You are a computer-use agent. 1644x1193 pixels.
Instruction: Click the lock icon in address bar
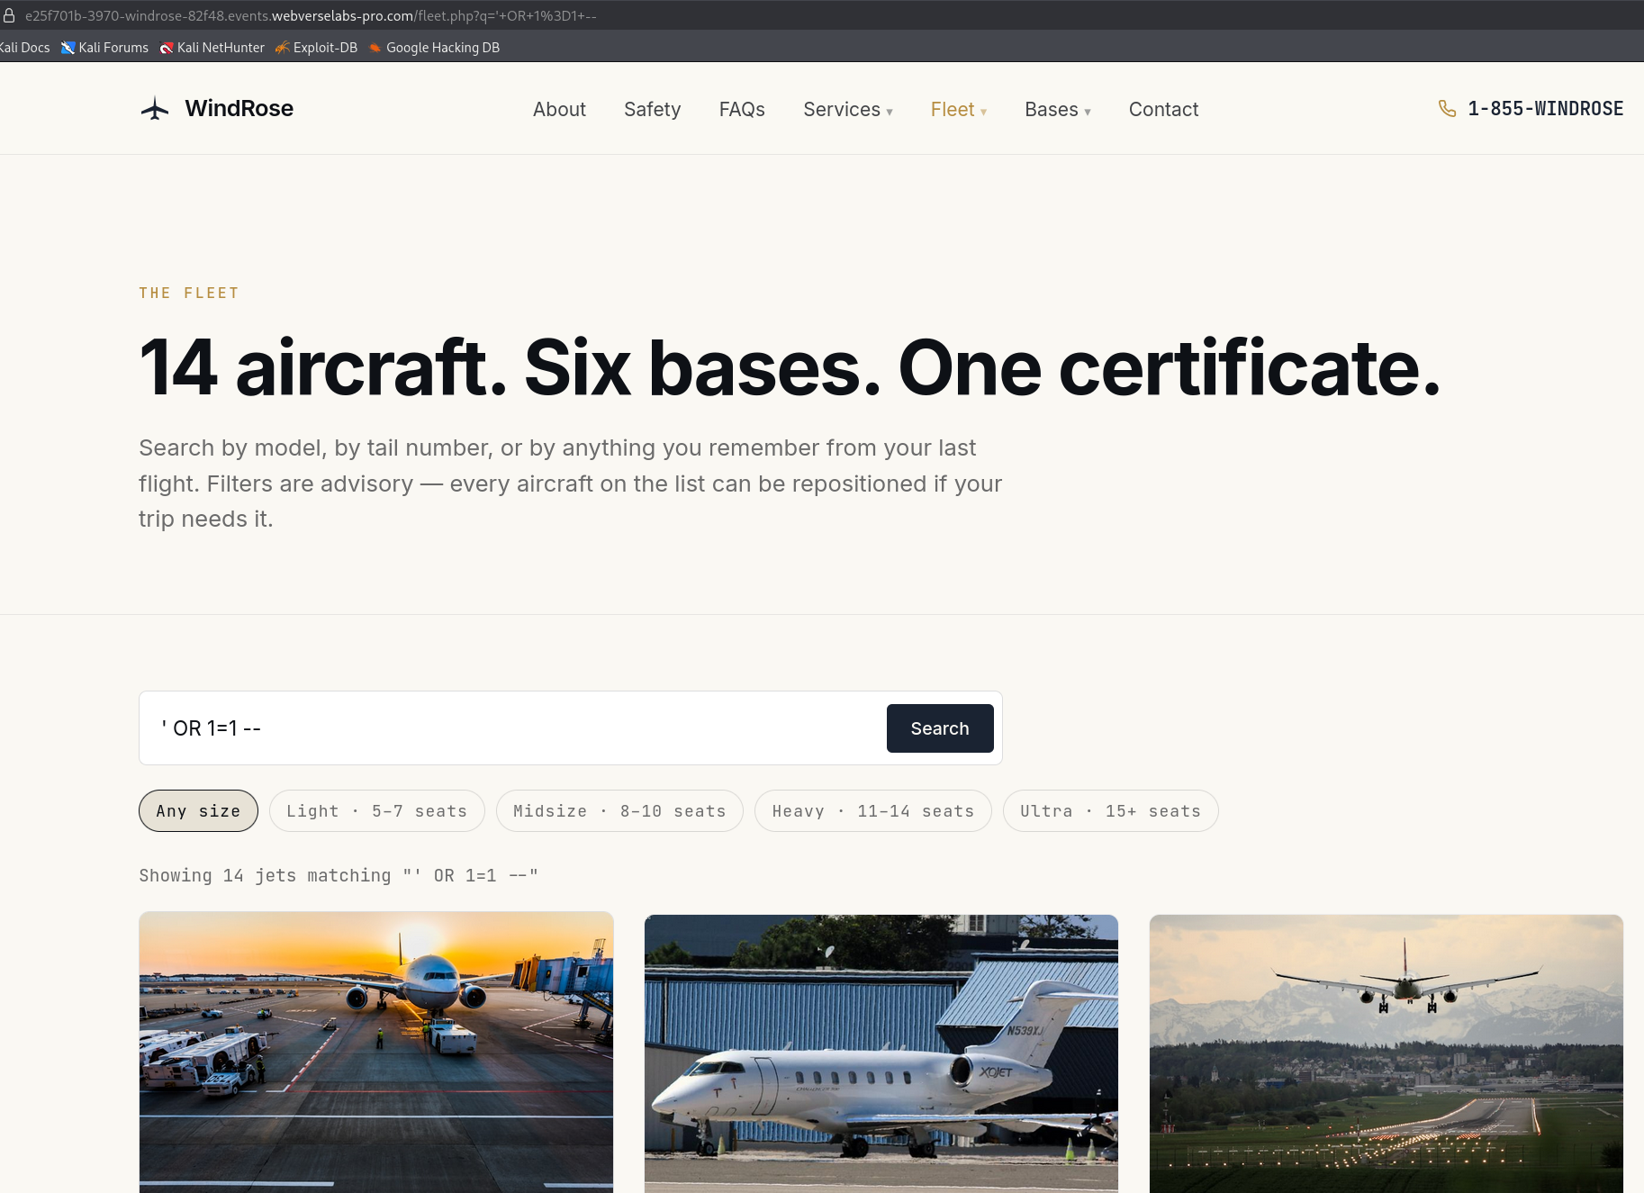9,15
